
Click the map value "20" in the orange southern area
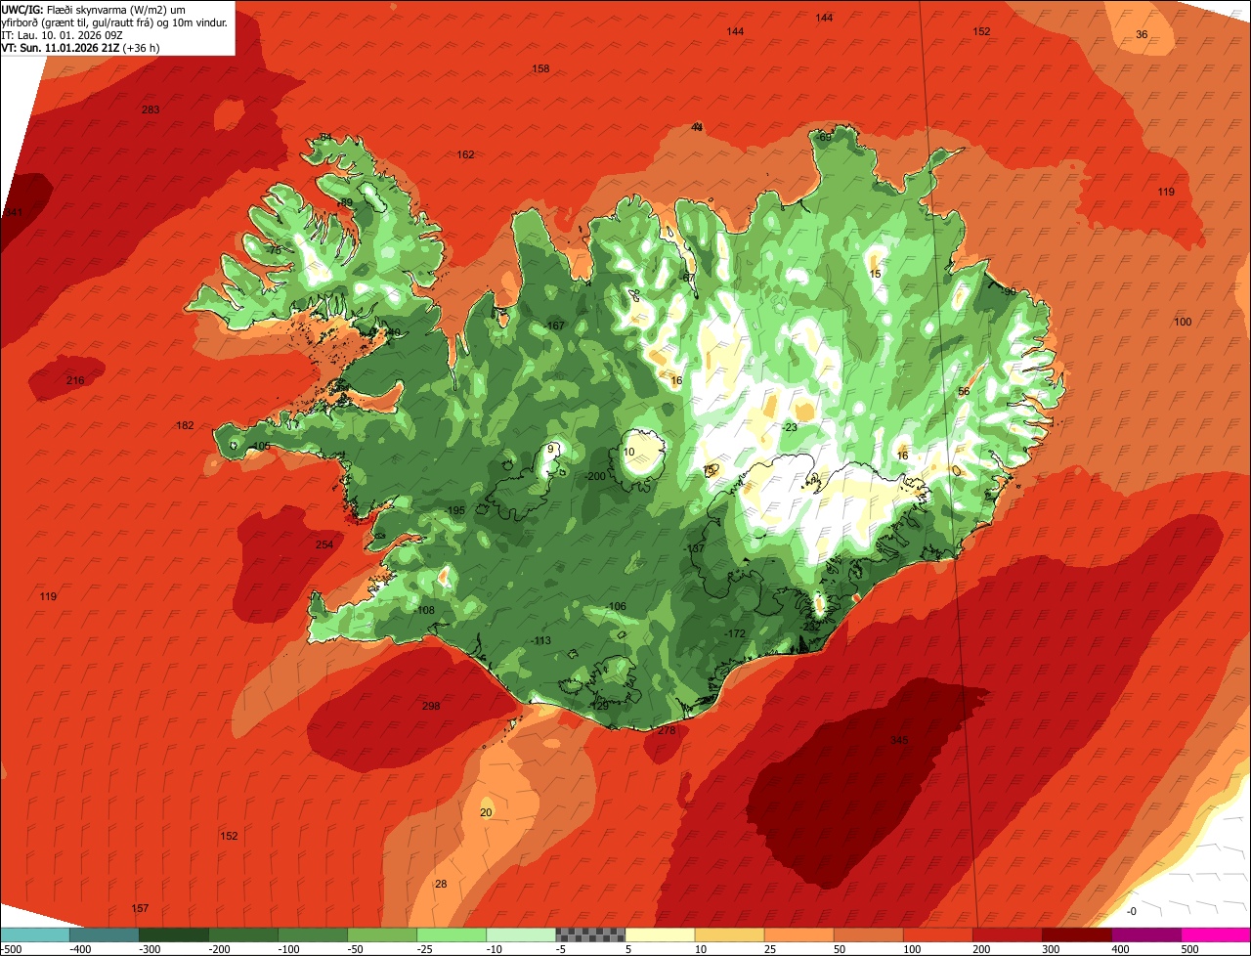(486, 812)
